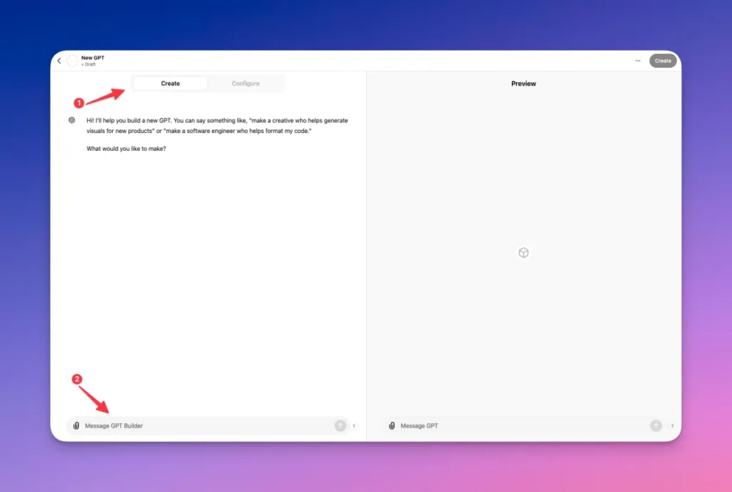The width and height of the screenshot is (732, 492).
Task: Focus the Message GPT input field
Action: 523,425
